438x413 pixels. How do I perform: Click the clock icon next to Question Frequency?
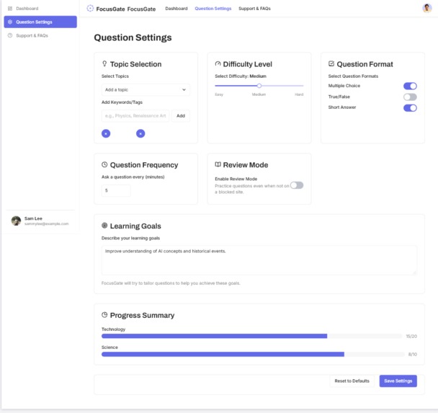coord(104,164)
